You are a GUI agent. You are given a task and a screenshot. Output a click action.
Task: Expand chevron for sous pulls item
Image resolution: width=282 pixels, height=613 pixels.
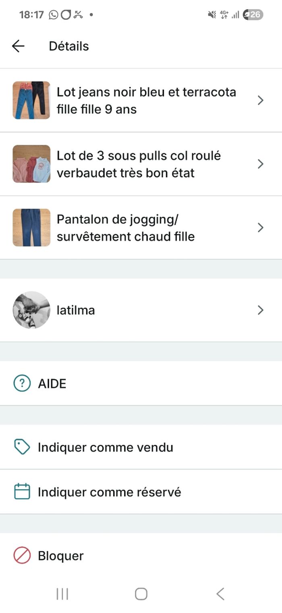tap(261, 164)
